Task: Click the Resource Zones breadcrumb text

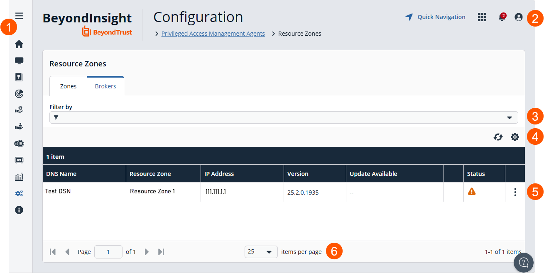Action: point(299,34)
